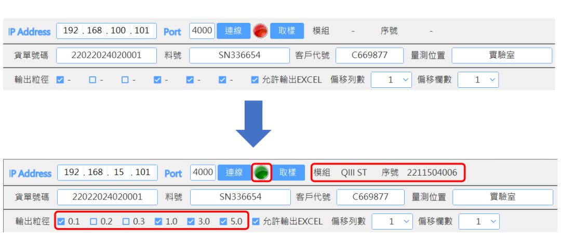Image resolution: width=561 pixels, height=240 pixels.
Task: Click 量測位置 實驗室 field in the red-light panel
Action: coord(502,56)
